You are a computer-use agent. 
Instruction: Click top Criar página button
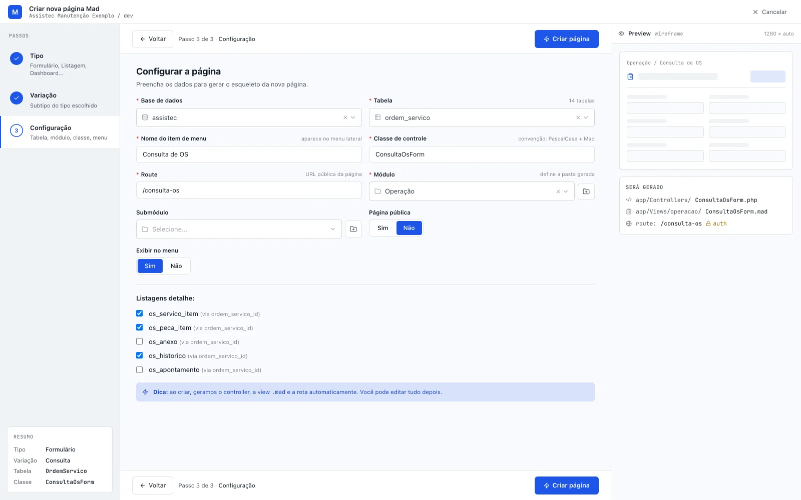tap(567, 39)
